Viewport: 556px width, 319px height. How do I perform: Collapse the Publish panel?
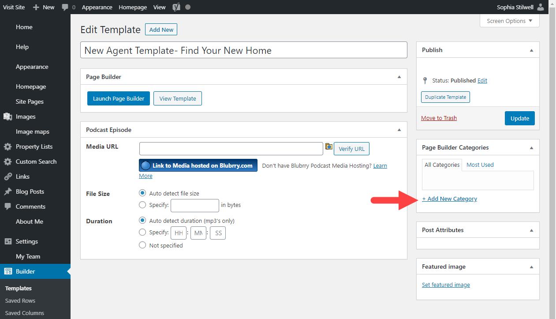point(531,50)
